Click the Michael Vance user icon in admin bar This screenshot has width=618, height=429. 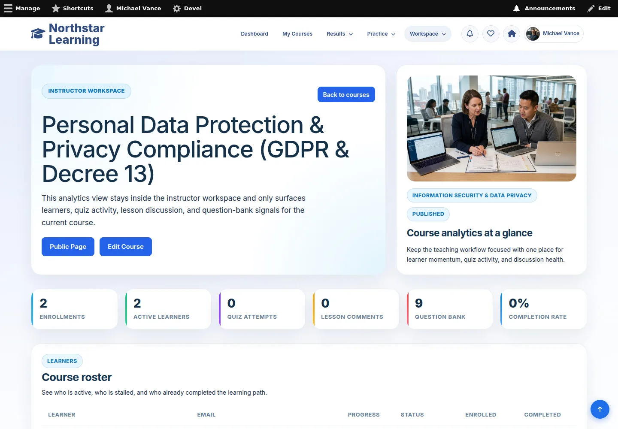point(109,8)
